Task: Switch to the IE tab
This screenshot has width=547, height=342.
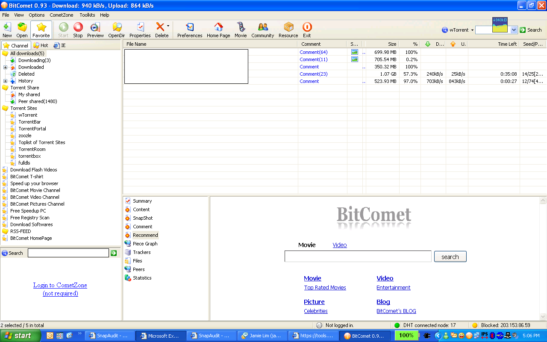Action: click(x=60, y=45)
